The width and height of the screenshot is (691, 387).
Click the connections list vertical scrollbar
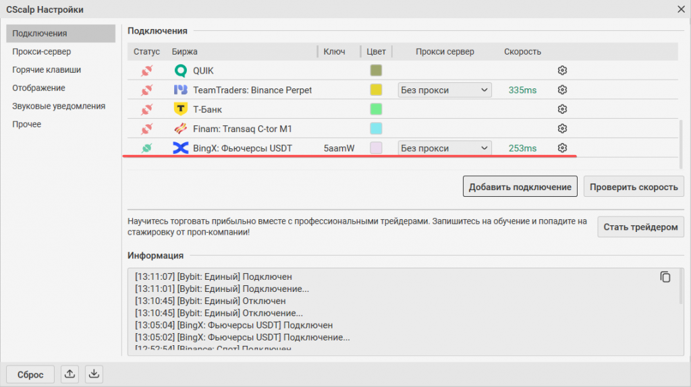pyautogui.click(x=682, y=145)
